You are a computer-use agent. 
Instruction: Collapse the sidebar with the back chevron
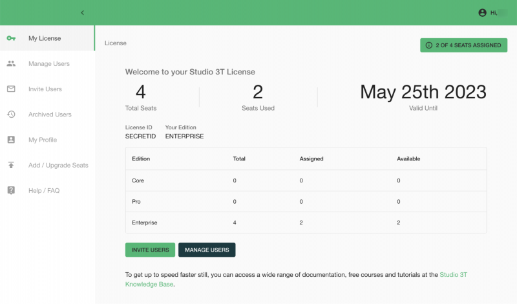pos(83,12)
